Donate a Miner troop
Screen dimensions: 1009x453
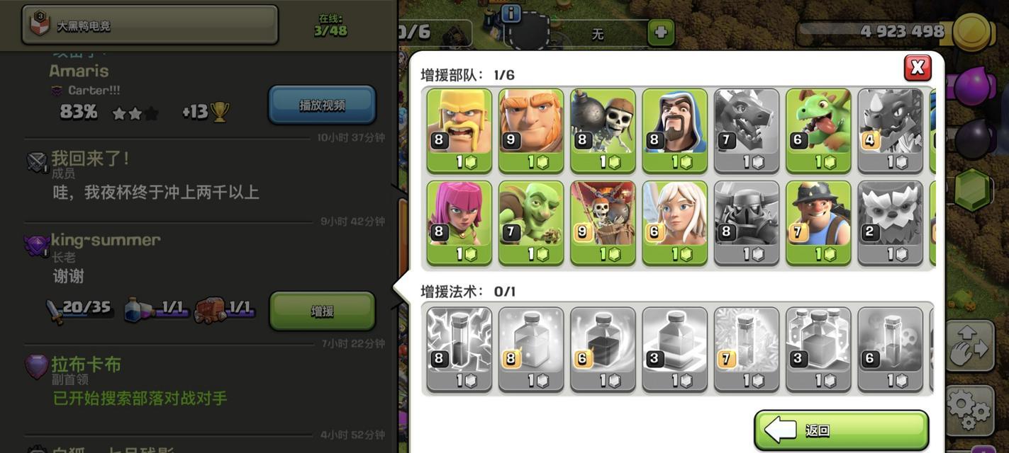click(x=818, y=223)
